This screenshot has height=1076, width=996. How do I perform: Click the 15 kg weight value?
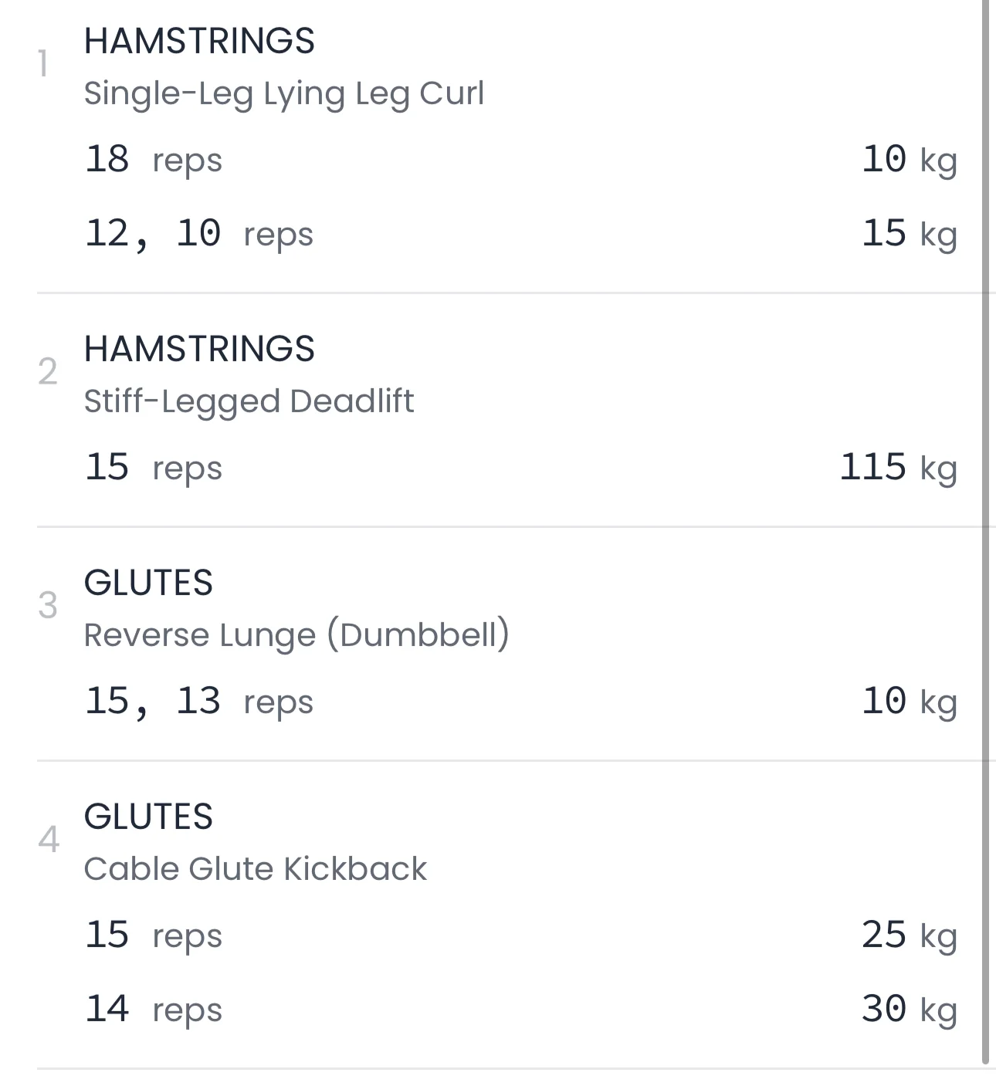coord(909,234)
